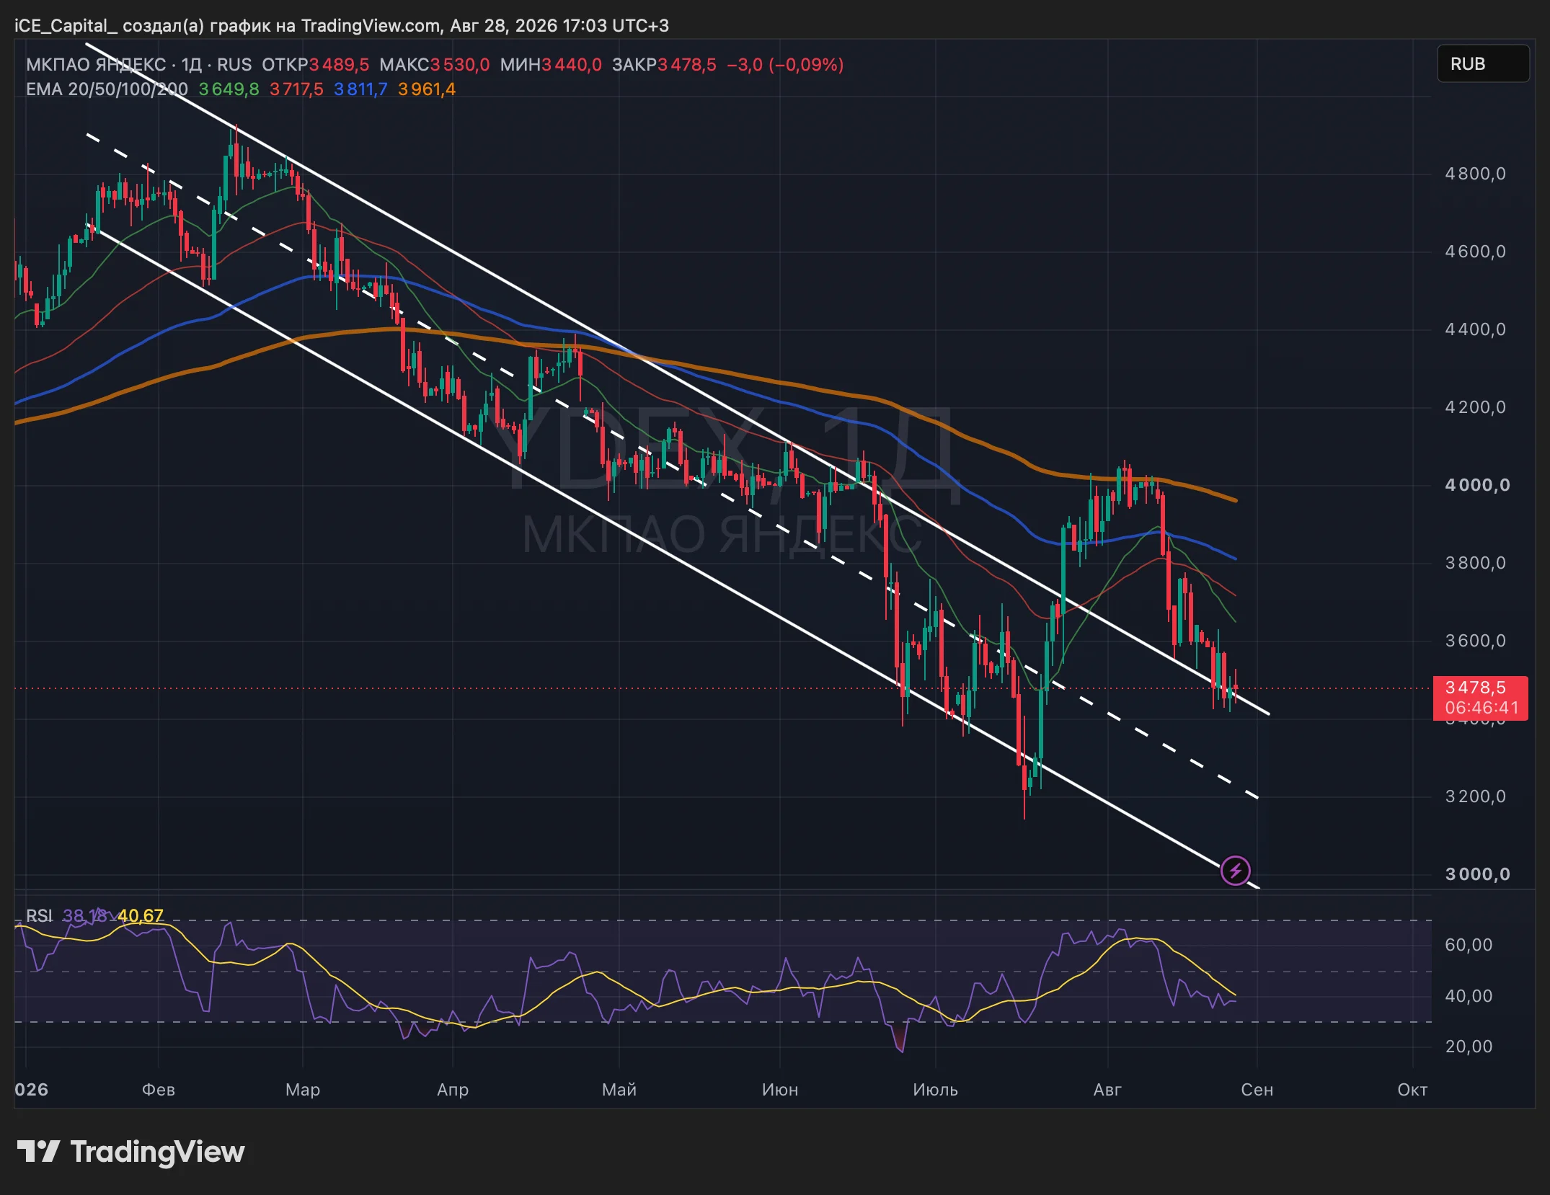Click the МАКС value 3 530,0
This screenshot has width=1550, height=1195.
pyautogui.click(x=460, y=65)
